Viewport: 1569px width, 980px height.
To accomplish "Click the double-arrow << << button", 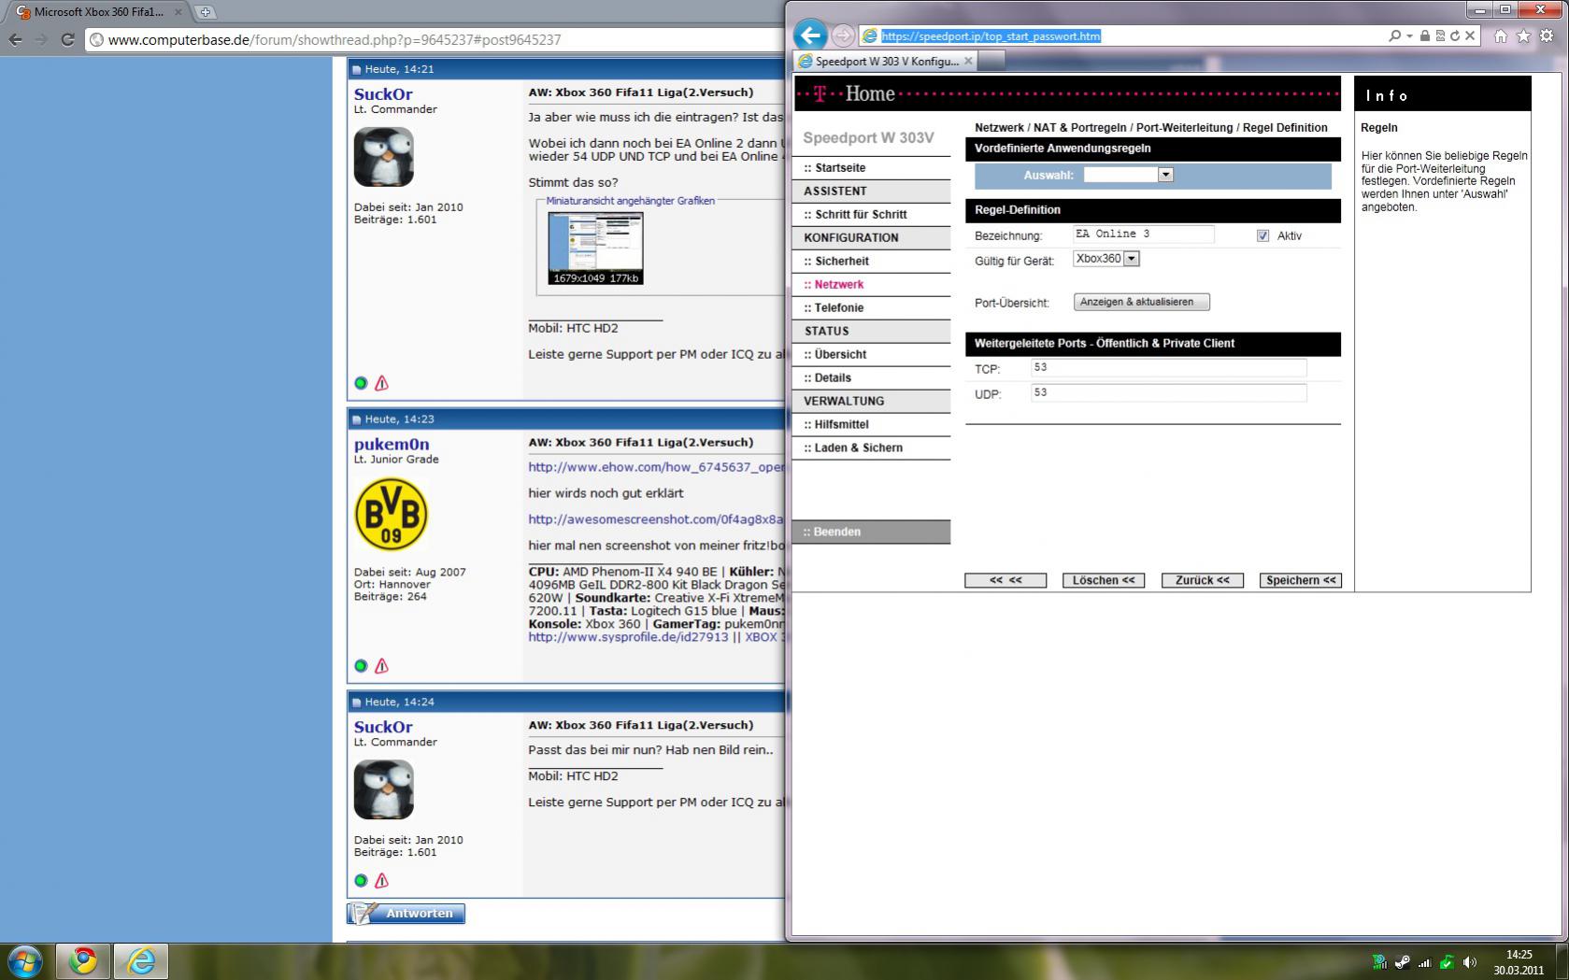I will (x=1006, y=580).
